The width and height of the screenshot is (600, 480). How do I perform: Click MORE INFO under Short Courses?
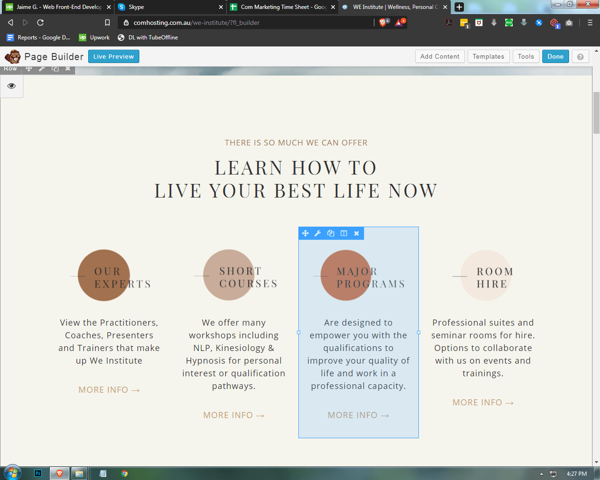(234, 415)
